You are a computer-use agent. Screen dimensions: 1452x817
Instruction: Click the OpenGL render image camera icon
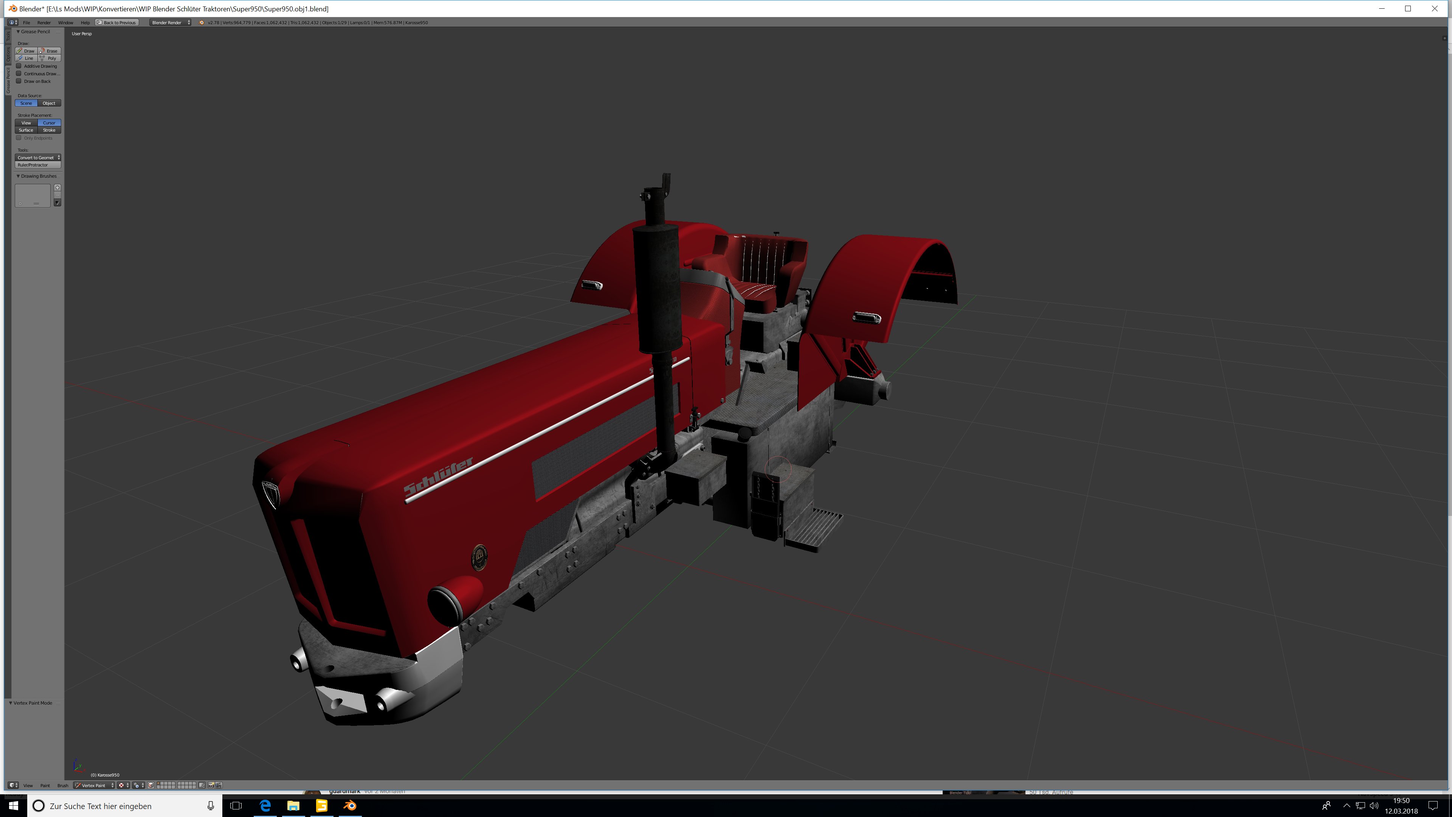[x=211, y=786]
